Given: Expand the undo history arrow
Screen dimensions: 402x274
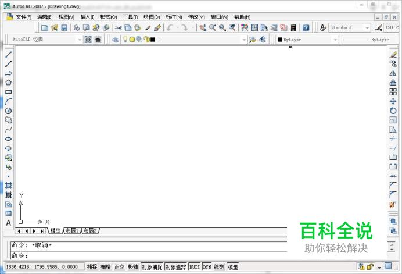Looking at the screenshot, I should tap(177, 27).
